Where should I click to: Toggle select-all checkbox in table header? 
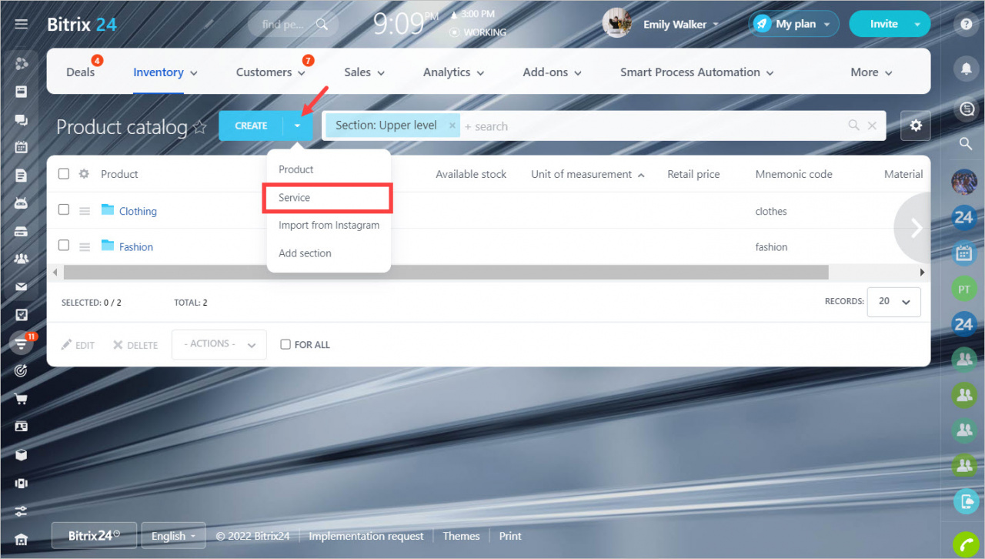pos(64,173)
